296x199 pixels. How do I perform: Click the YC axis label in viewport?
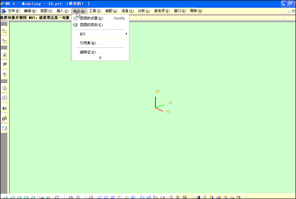coord(171,103)
